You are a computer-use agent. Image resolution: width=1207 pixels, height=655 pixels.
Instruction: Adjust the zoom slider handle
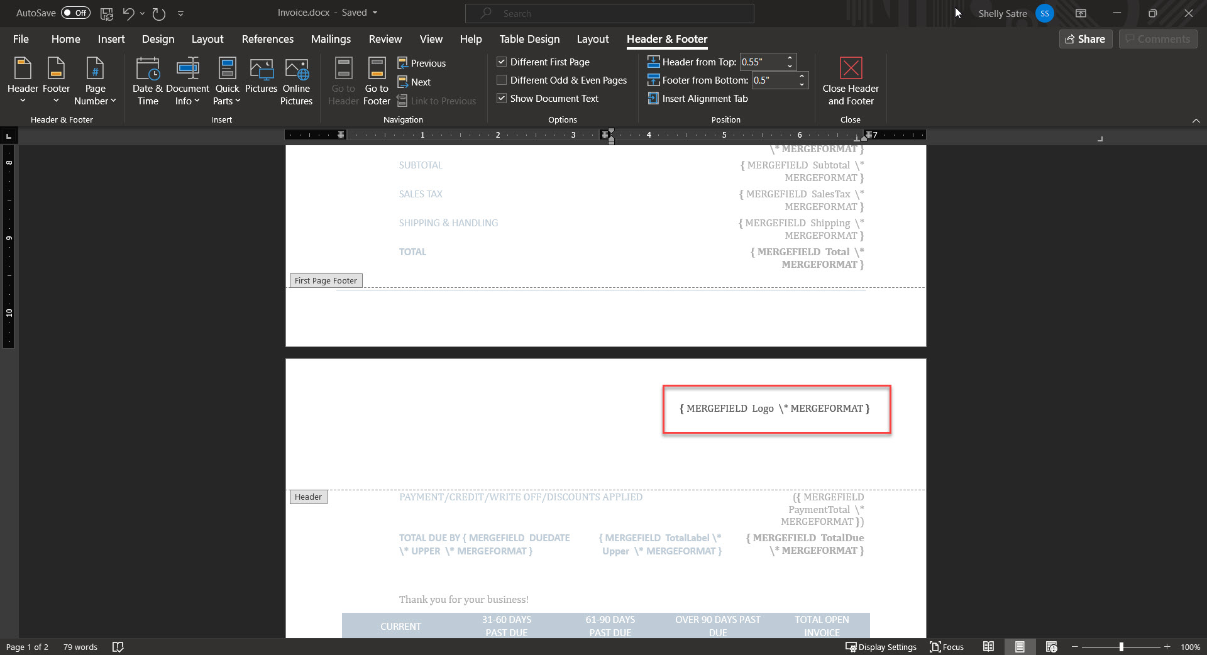1121,647
